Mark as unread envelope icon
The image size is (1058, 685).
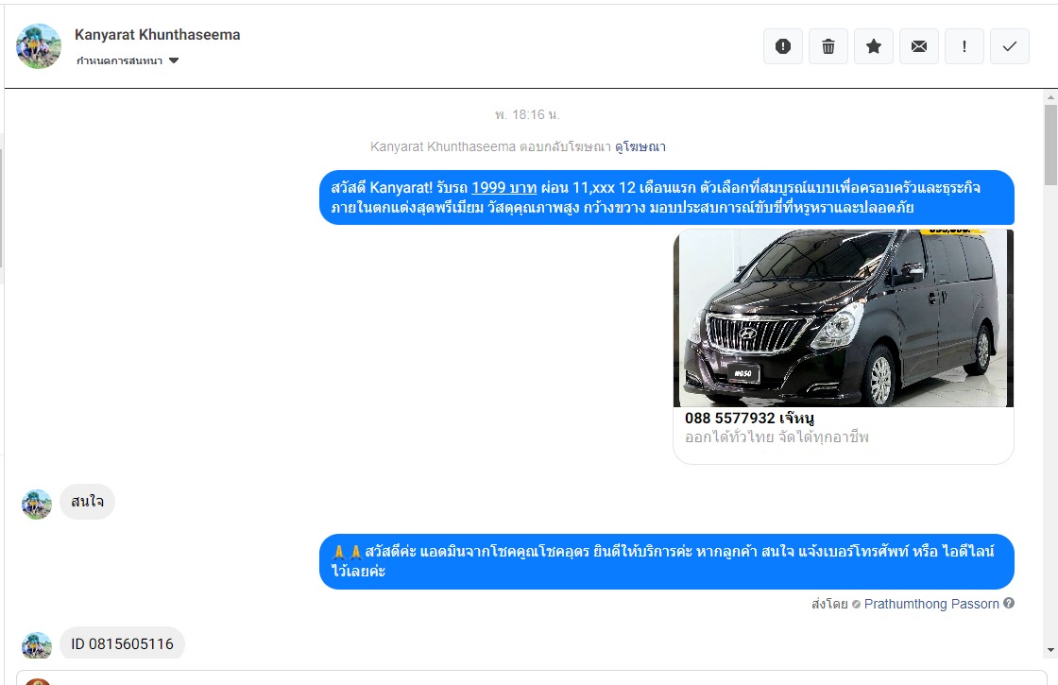919,46
